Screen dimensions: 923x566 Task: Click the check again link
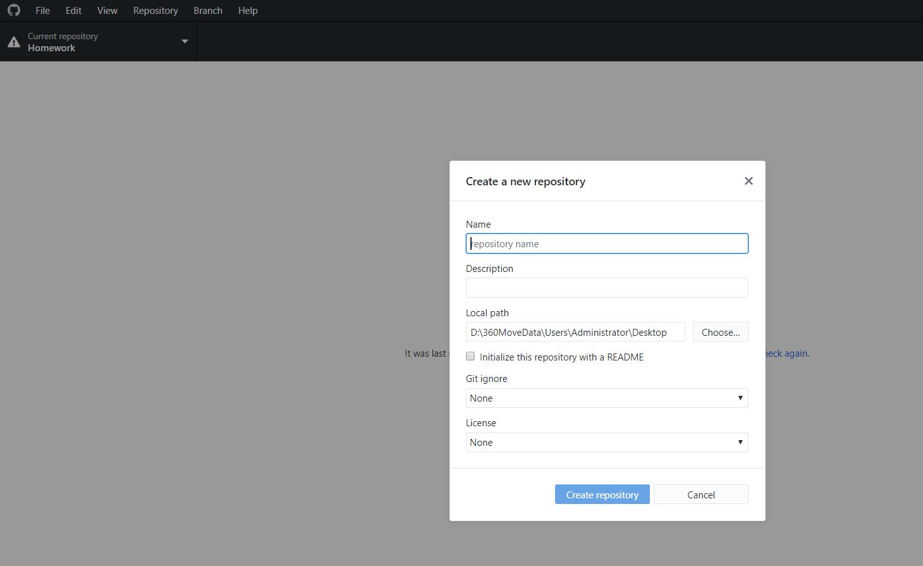click(787, 354)
